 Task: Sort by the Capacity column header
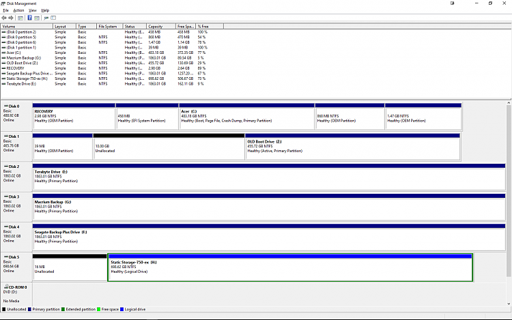point(157,26)
